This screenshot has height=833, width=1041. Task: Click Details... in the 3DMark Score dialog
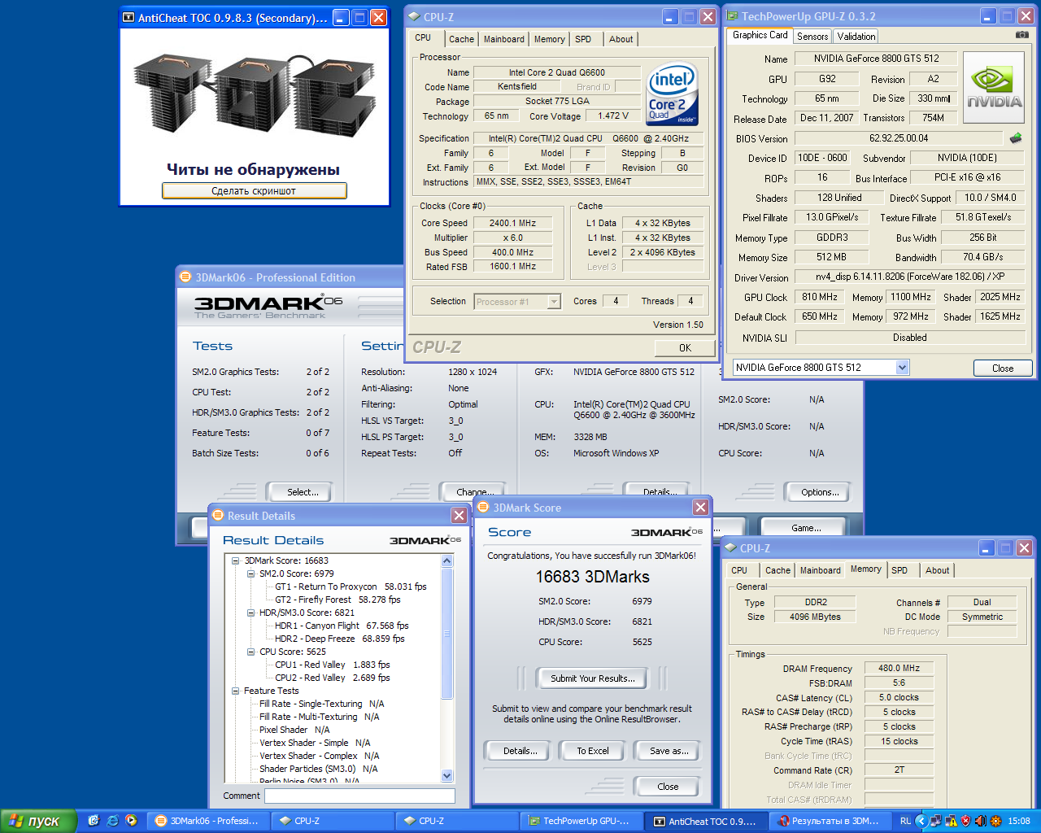click(x=520, y=751)
